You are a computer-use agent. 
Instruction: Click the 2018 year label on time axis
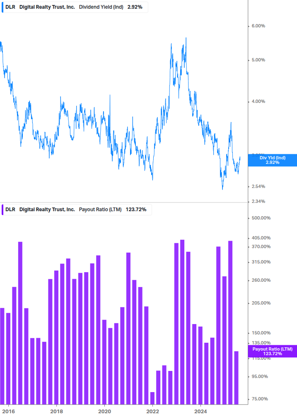pos(56,412)
